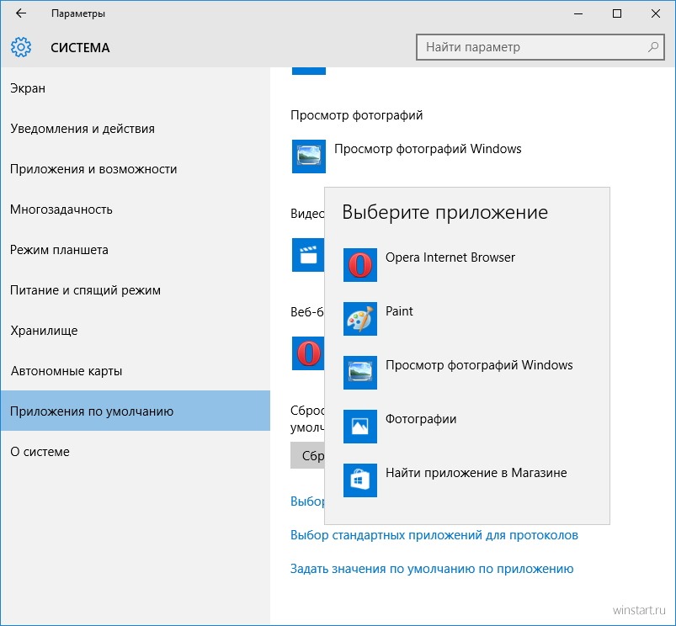Choose the 'Фотографии' app icon in popup
Image resolution: width=676 pixels, height=626 pixels.
point(360,427)
